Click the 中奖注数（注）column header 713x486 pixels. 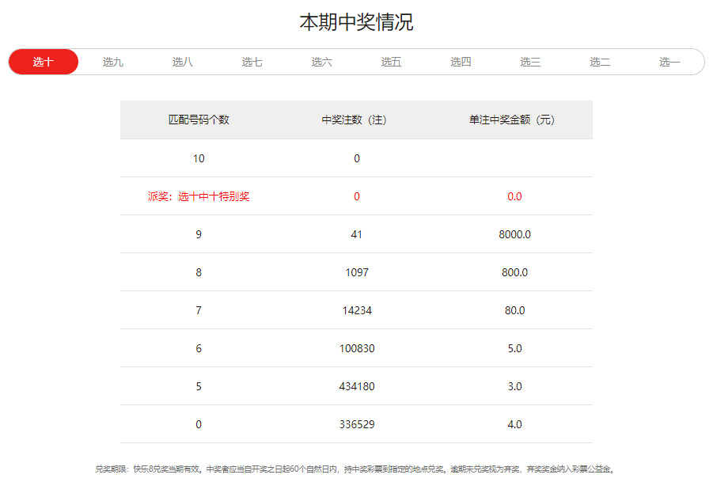coord(355,120)
